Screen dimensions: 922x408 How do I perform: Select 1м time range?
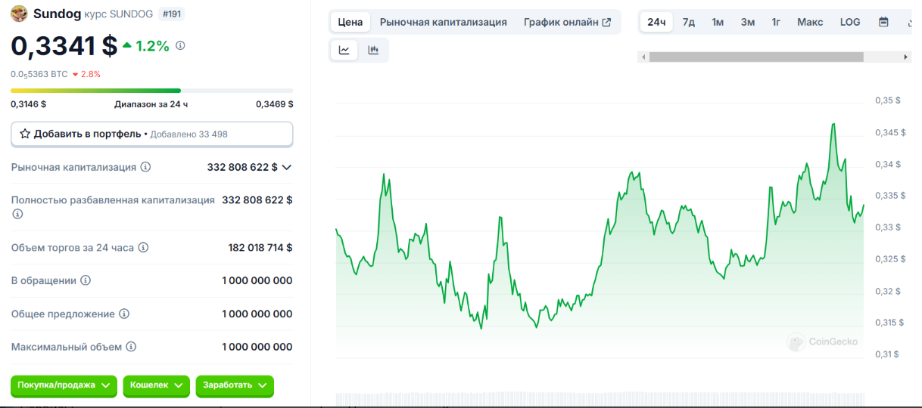click(718, 22)
